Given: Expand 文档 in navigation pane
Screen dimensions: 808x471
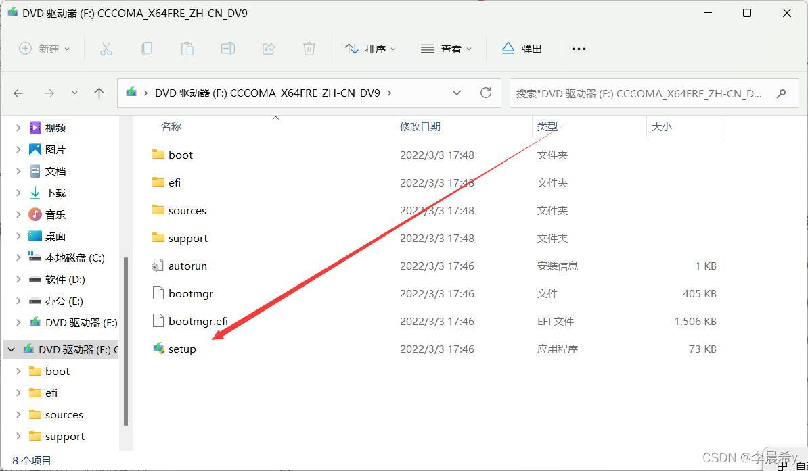Looking at the screenshot, I should 18,171.
